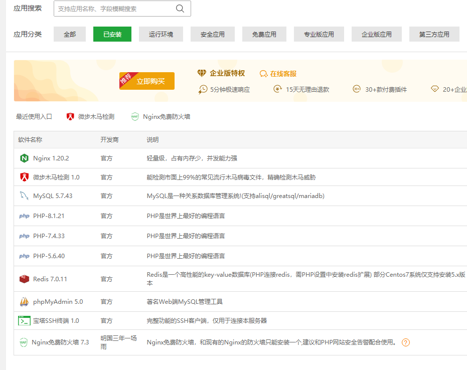Click the WAF icon beside Nginx免费防火墙 7.3

click(x=24, y=342)
